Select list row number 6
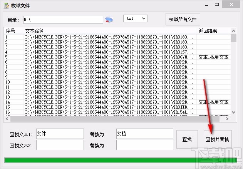Image resolution: width=243 pixels, height=169 pixels. point(117,62)
